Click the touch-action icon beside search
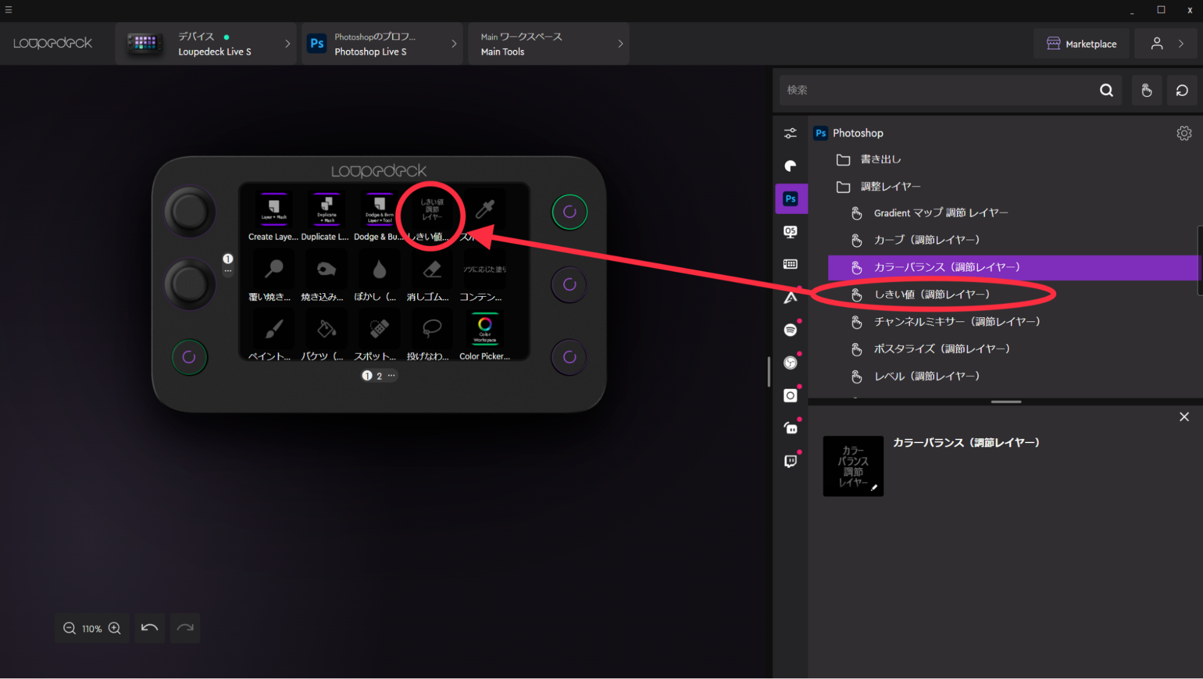1203x679 pixels. 1146,90
